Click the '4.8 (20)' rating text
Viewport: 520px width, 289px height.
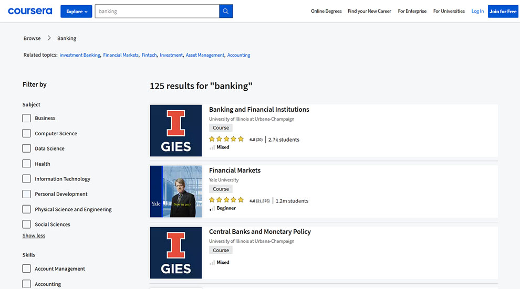pyautogui.click(x=256, y=140)
